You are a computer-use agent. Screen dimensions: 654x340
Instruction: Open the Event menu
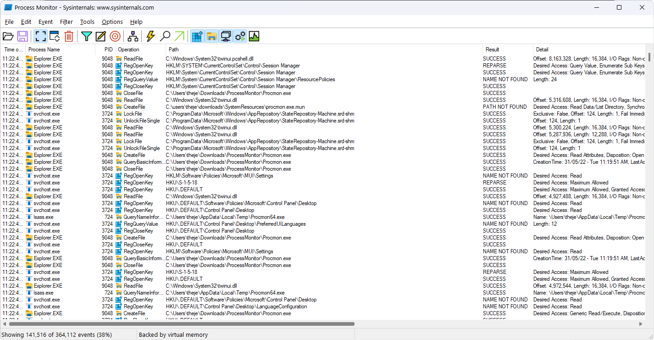tap(45, 22)
